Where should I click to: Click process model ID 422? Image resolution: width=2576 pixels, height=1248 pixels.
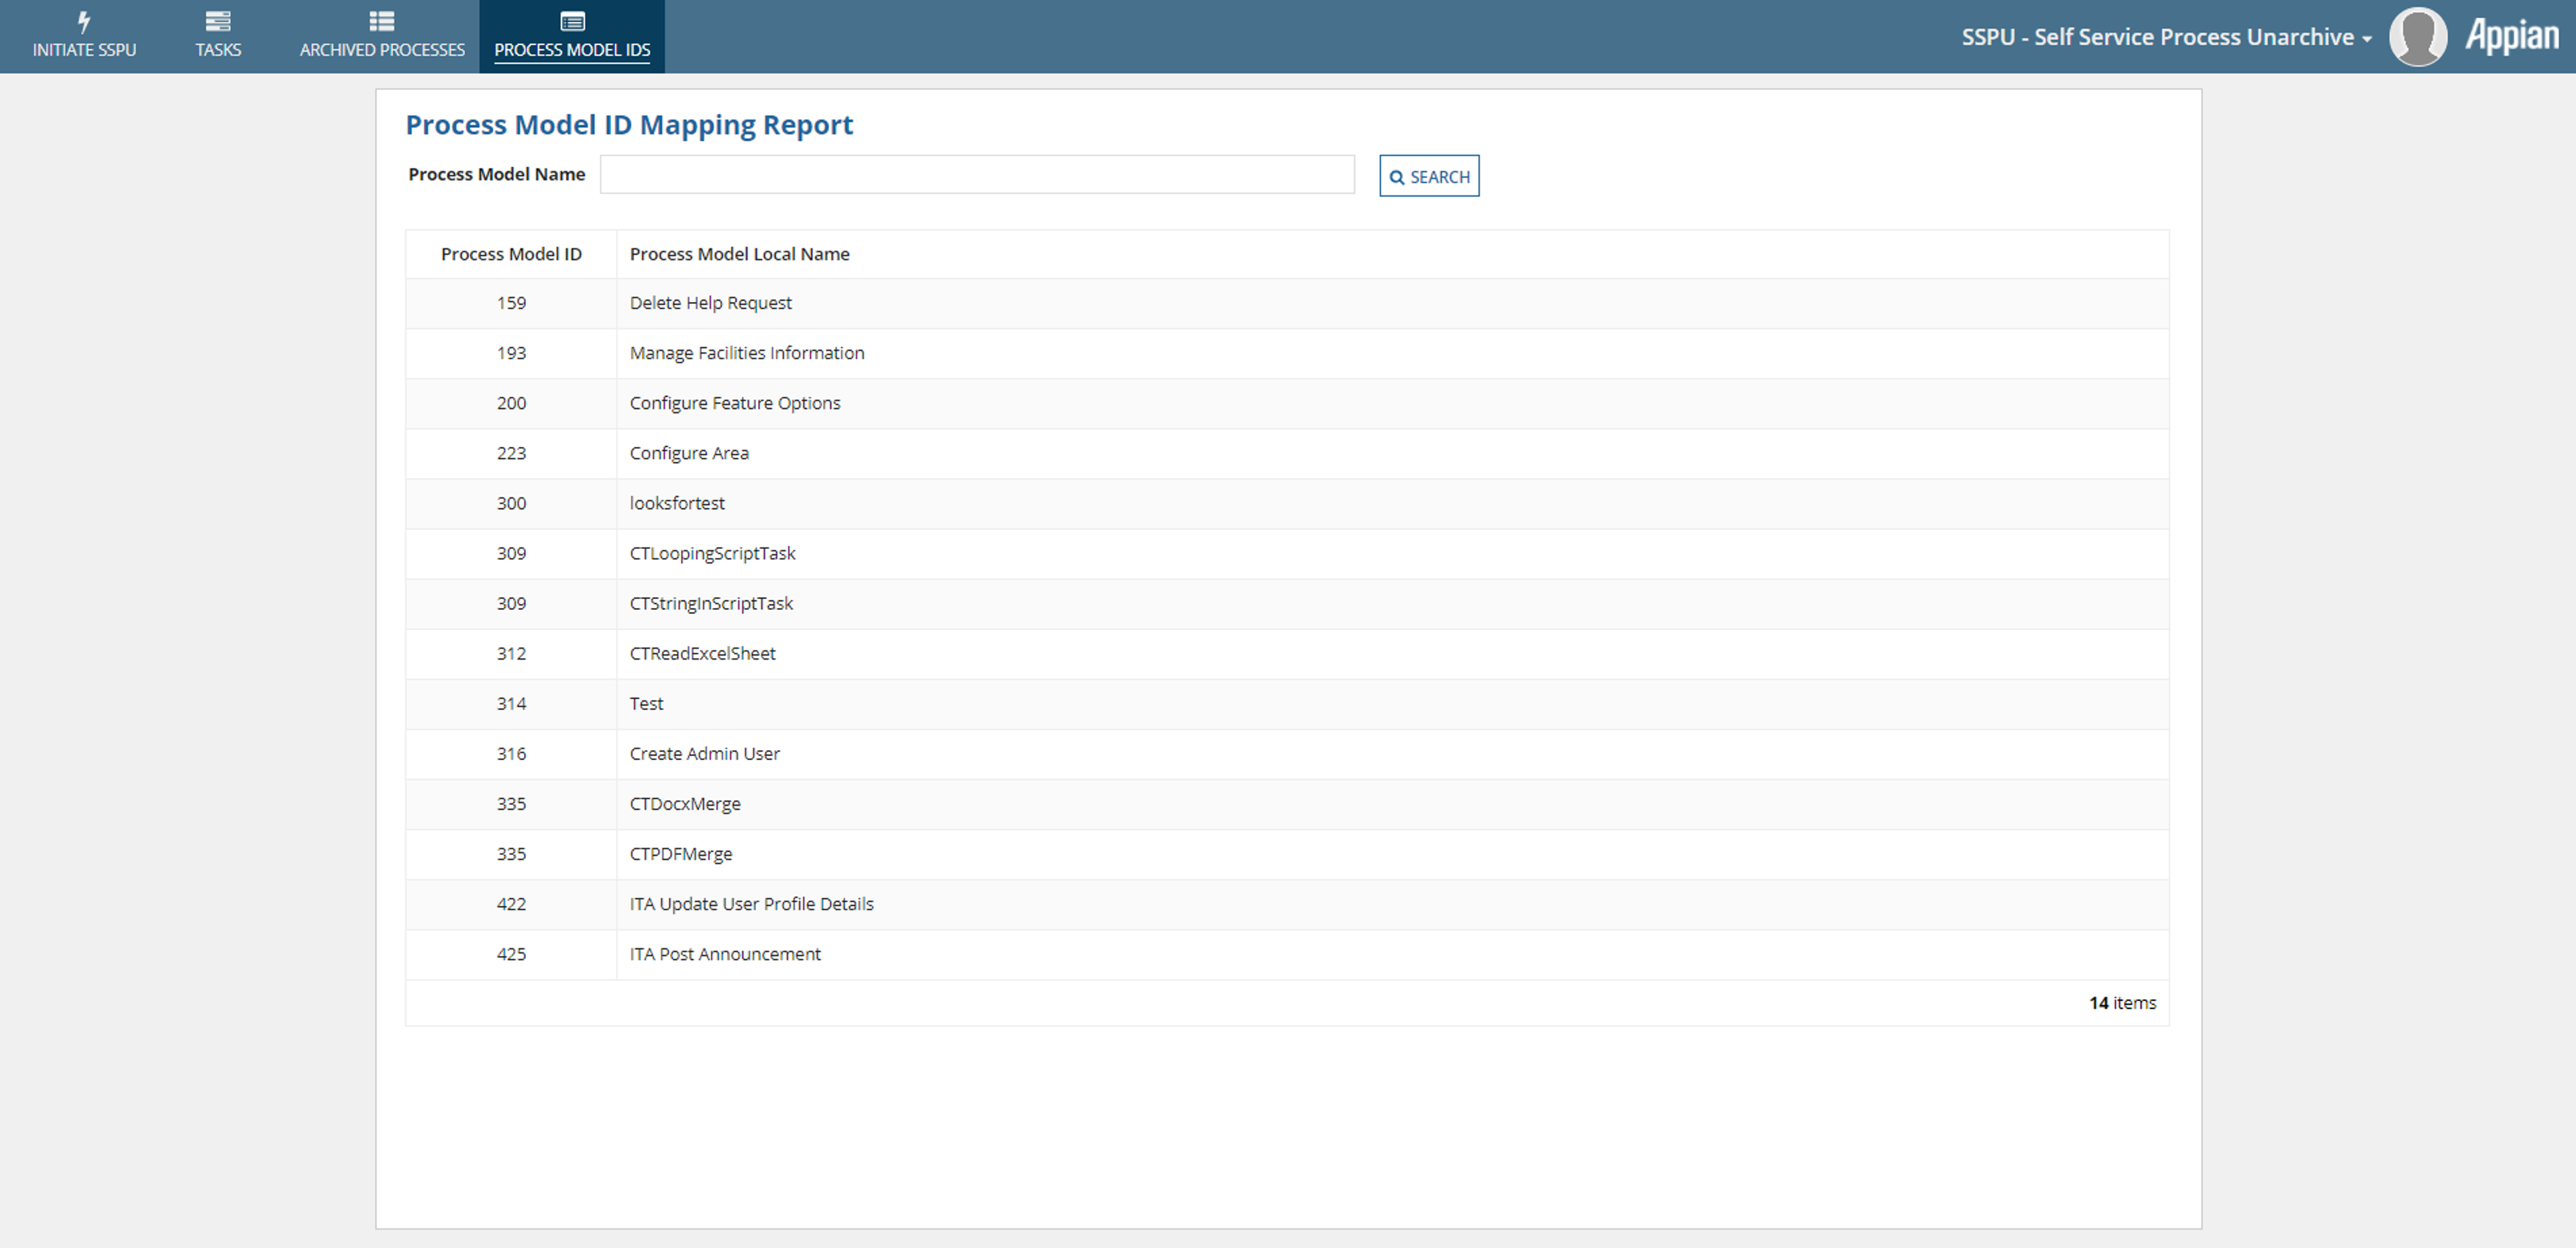[x=511, y=903]
